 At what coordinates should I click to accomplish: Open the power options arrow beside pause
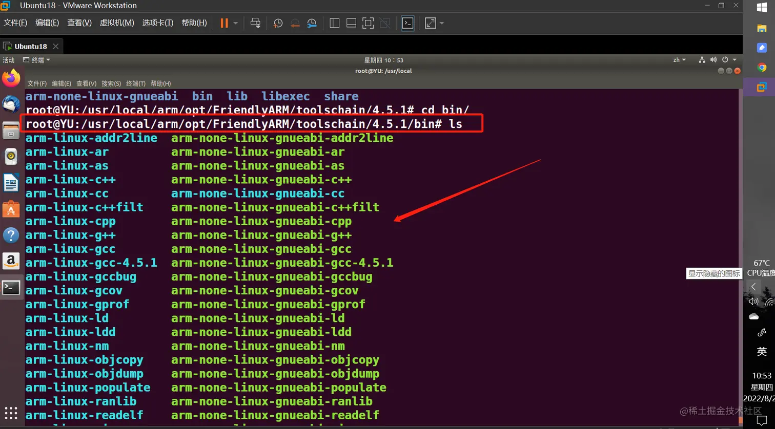coord(235,23)
